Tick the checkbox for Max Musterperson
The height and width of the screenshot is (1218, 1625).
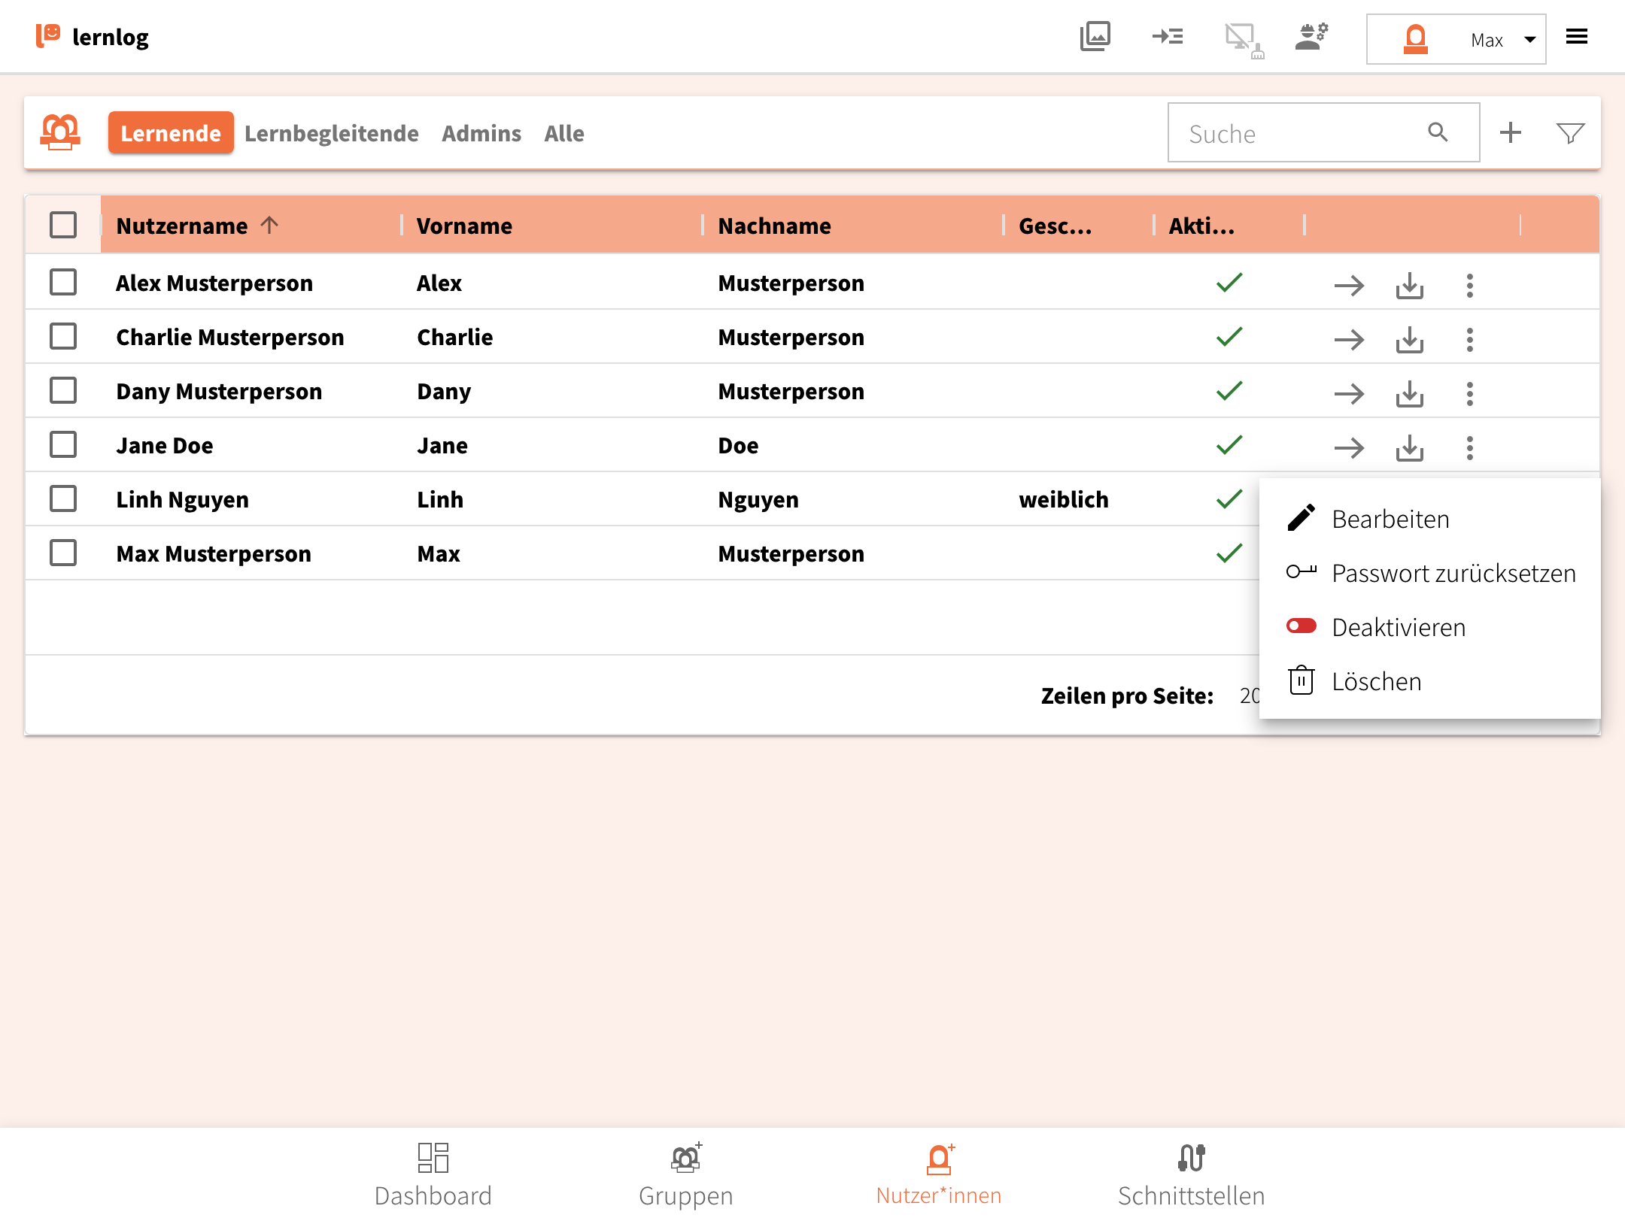coord(63,553)
